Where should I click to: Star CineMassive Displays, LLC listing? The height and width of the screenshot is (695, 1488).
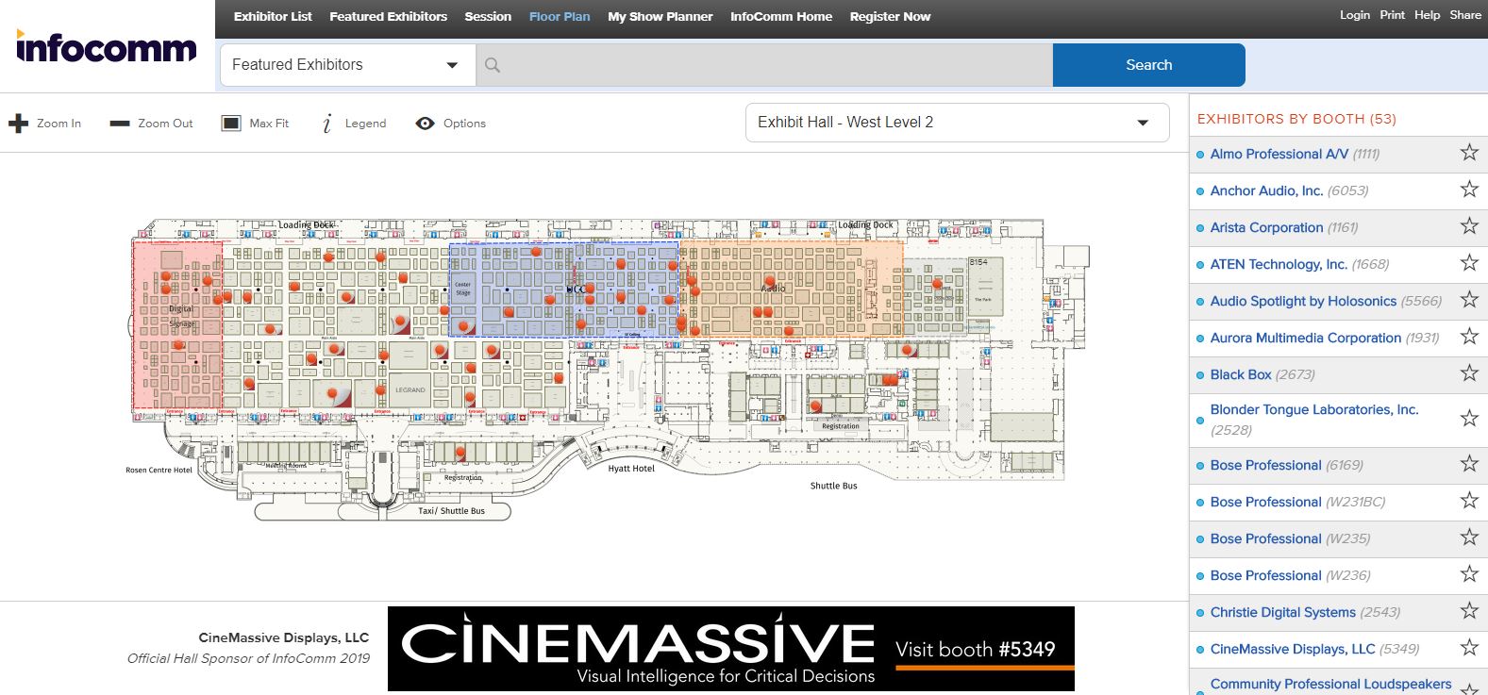[x=1469, y=648]
